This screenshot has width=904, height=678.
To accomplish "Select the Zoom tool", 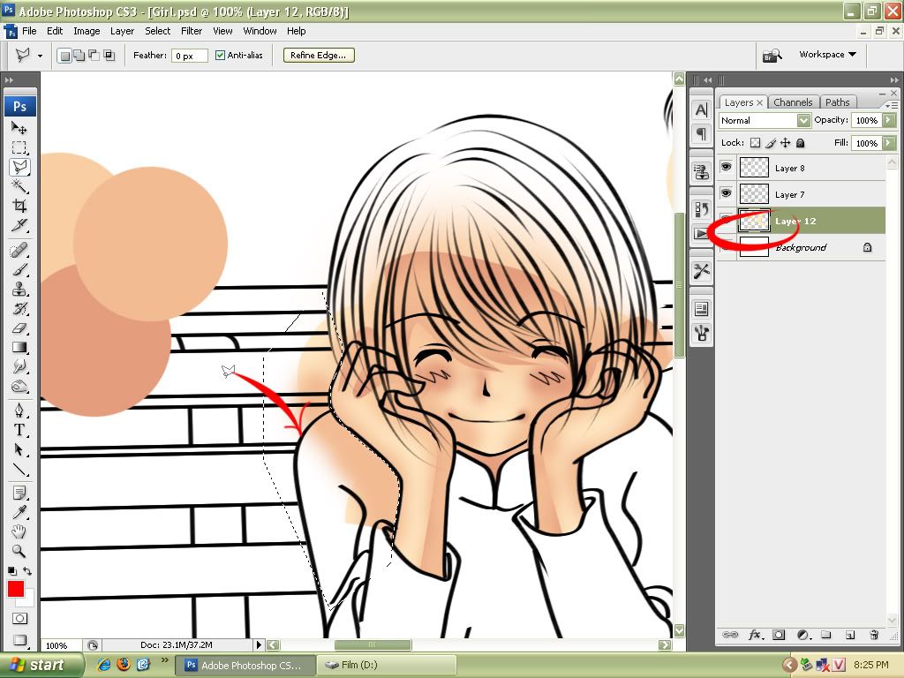I will (x=19, y=552).
